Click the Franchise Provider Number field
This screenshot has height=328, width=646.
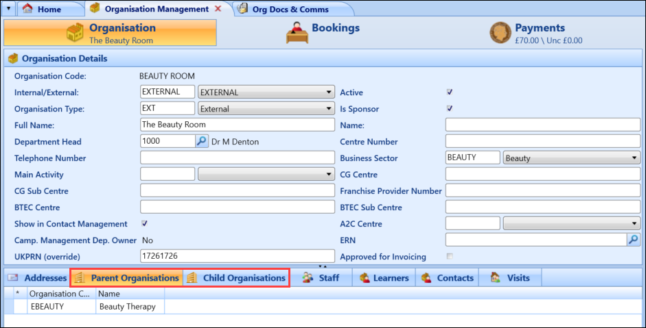pyautogui.click(x=543, y=190)
